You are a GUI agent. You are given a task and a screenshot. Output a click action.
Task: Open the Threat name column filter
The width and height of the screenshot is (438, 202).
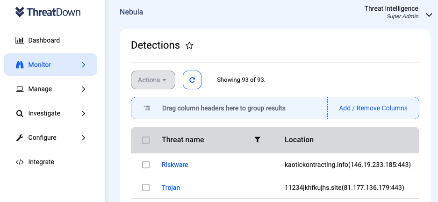coord(257,140)
